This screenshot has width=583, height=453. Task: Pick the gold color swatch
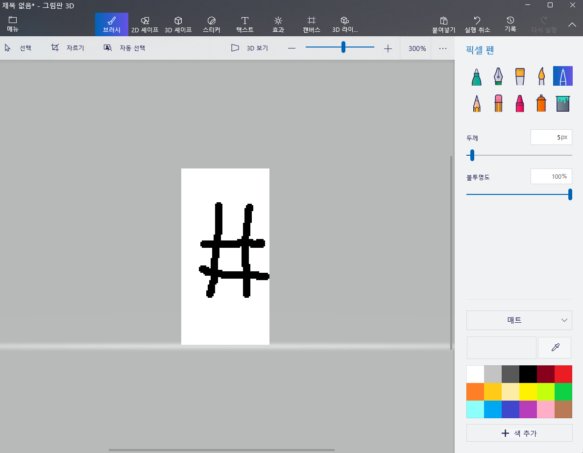[x=493, y=392]
